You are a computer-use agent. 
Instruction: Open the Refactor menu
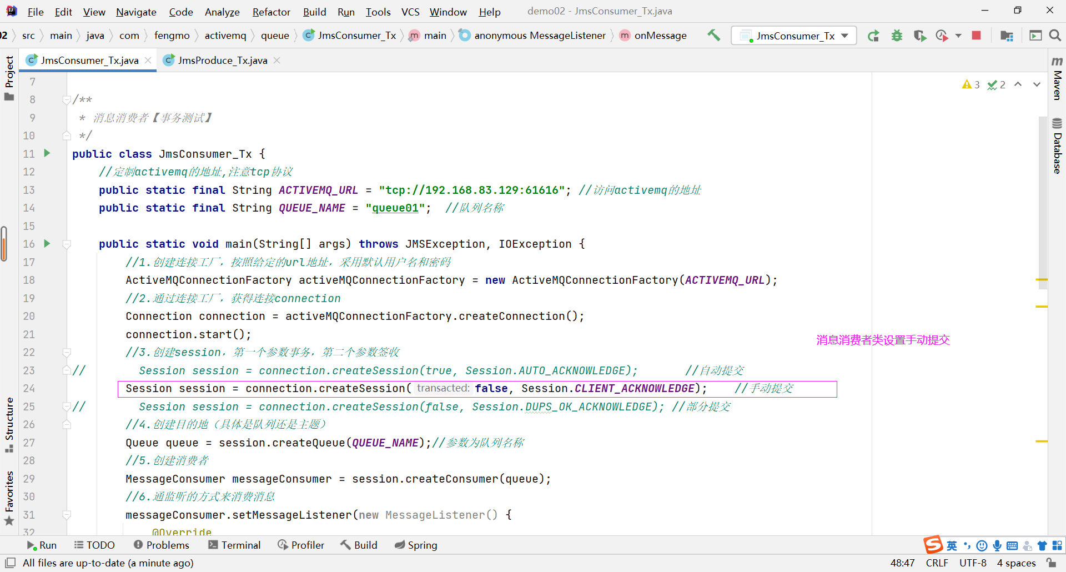click(x=271, y=12)
